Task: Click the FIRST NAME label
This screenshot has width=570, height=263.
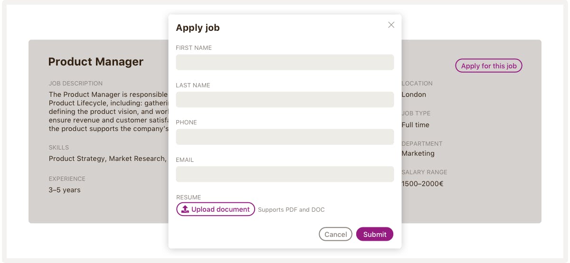Action: click(194, 48)
